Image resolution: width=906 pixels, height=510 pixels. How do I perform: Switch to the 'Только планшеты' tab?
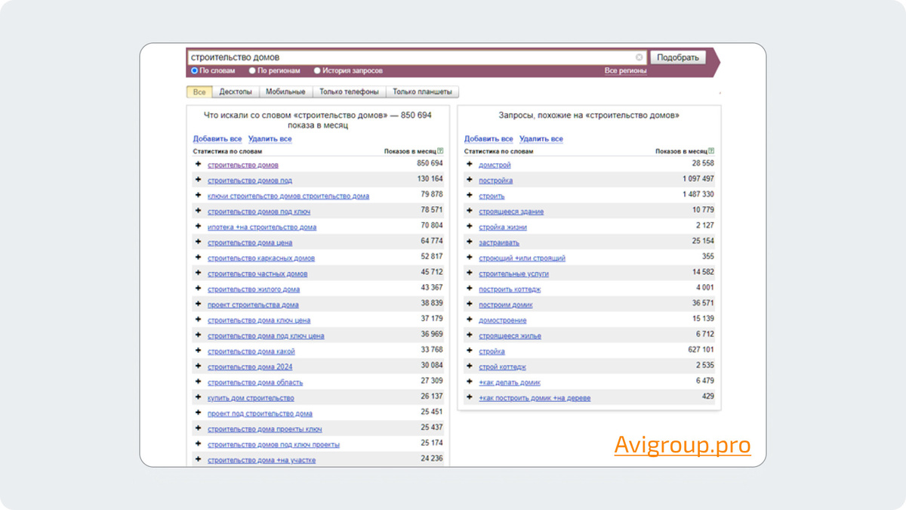click(x=423, y=92)
